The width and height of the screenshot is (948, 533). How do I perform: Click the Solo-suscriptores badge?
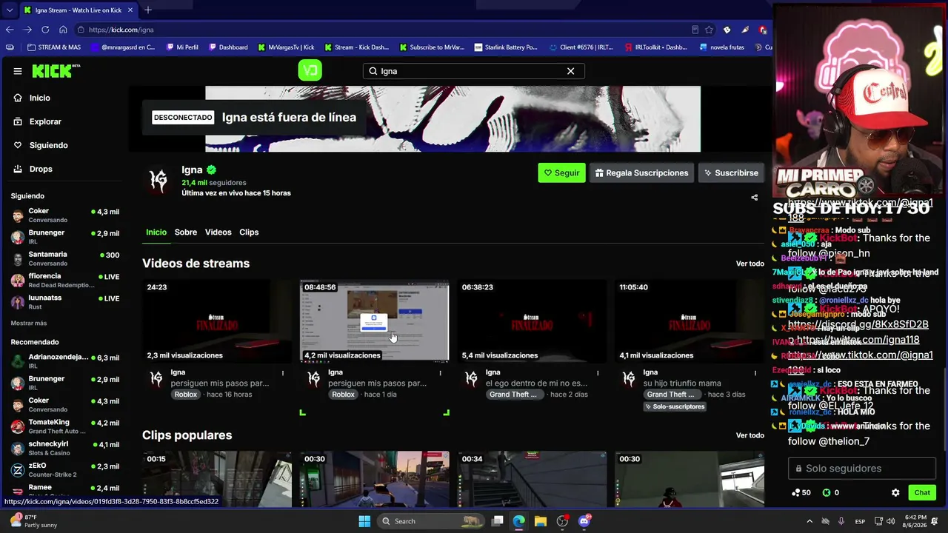pos(675,406)
